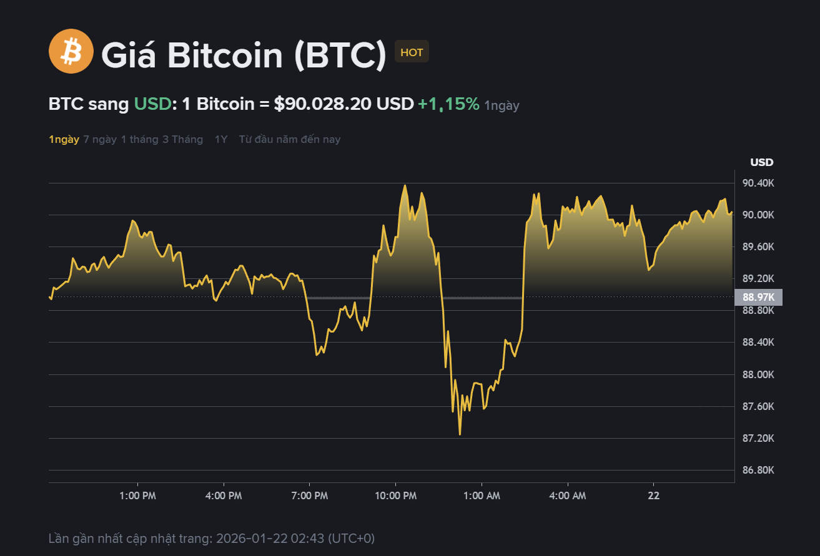Viewport: 820px width, 556px height.
Task: Click the +1,15% price change value
Action: pyautogui.click(x=448, y=104)
